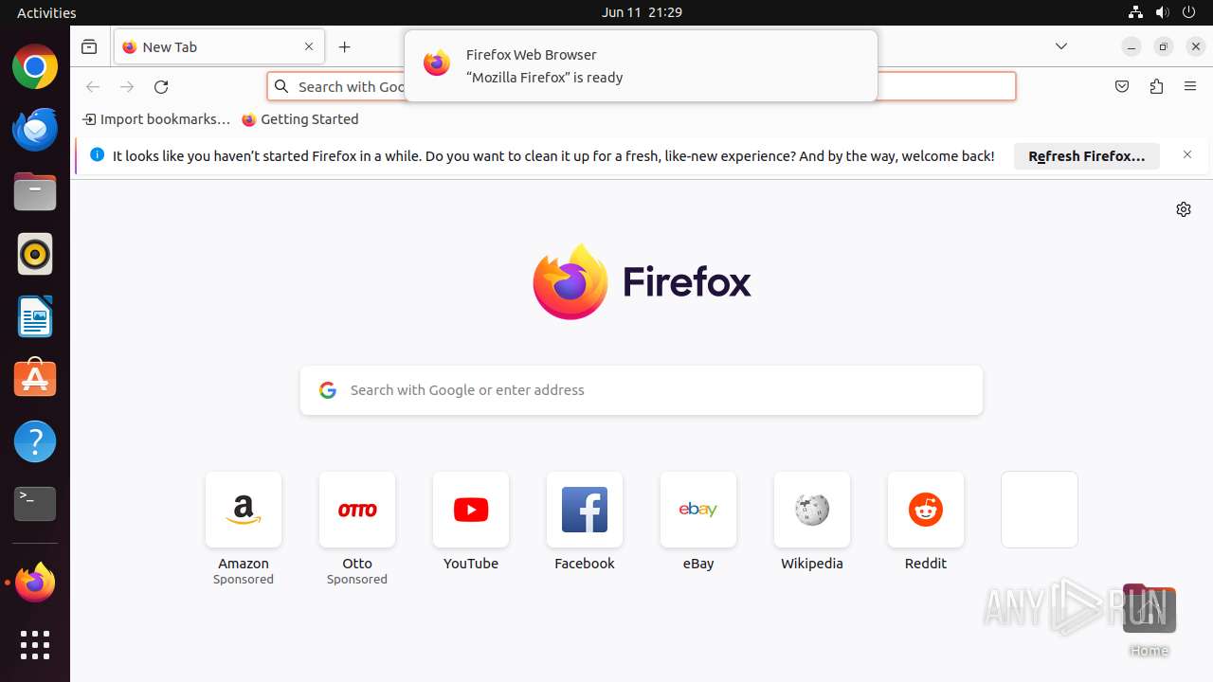List all tabs dropdown arrow
This screenshot has height=682, width=1213.
pyautogui.click(x=1061, y=46)
